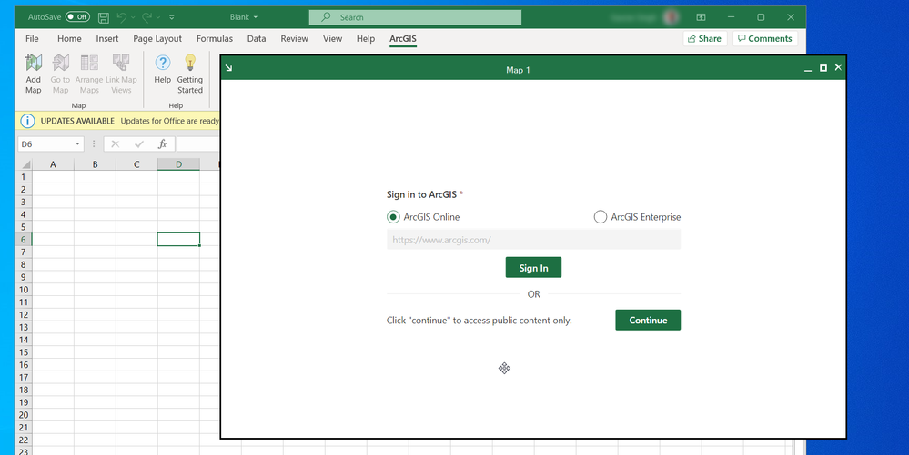The height and width of the screenshot is (455, 909).
Task: Switch to the Data tab
Action: (x=257, y=38)
